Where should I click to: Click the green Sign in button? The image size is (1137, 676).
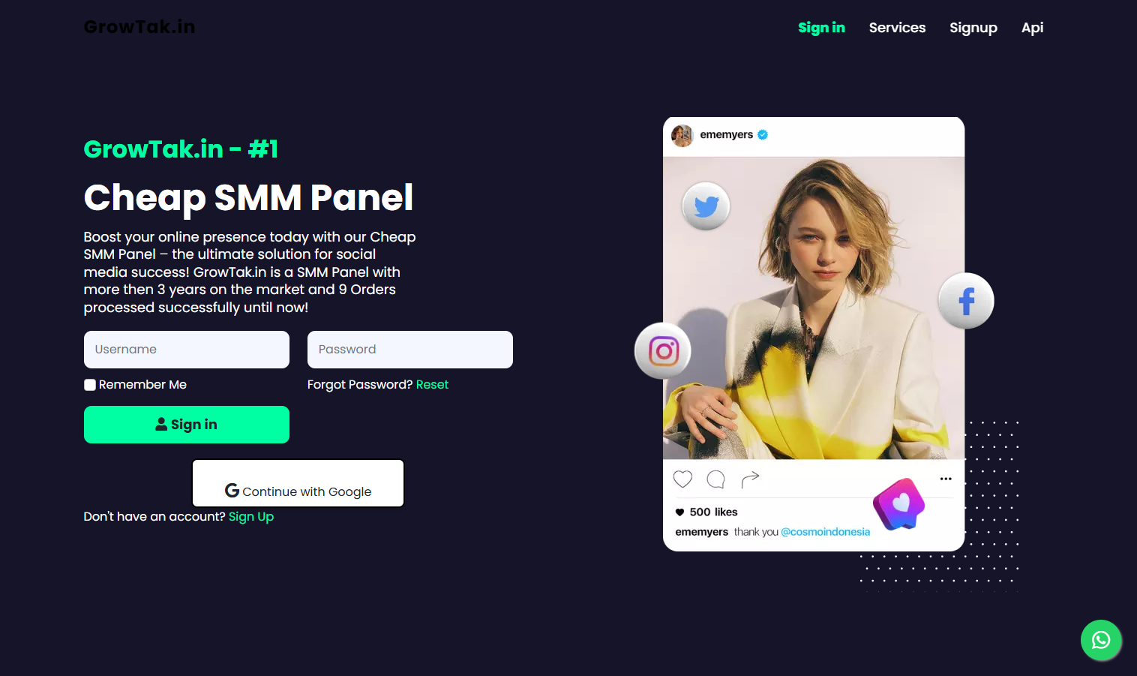(187, 425)
